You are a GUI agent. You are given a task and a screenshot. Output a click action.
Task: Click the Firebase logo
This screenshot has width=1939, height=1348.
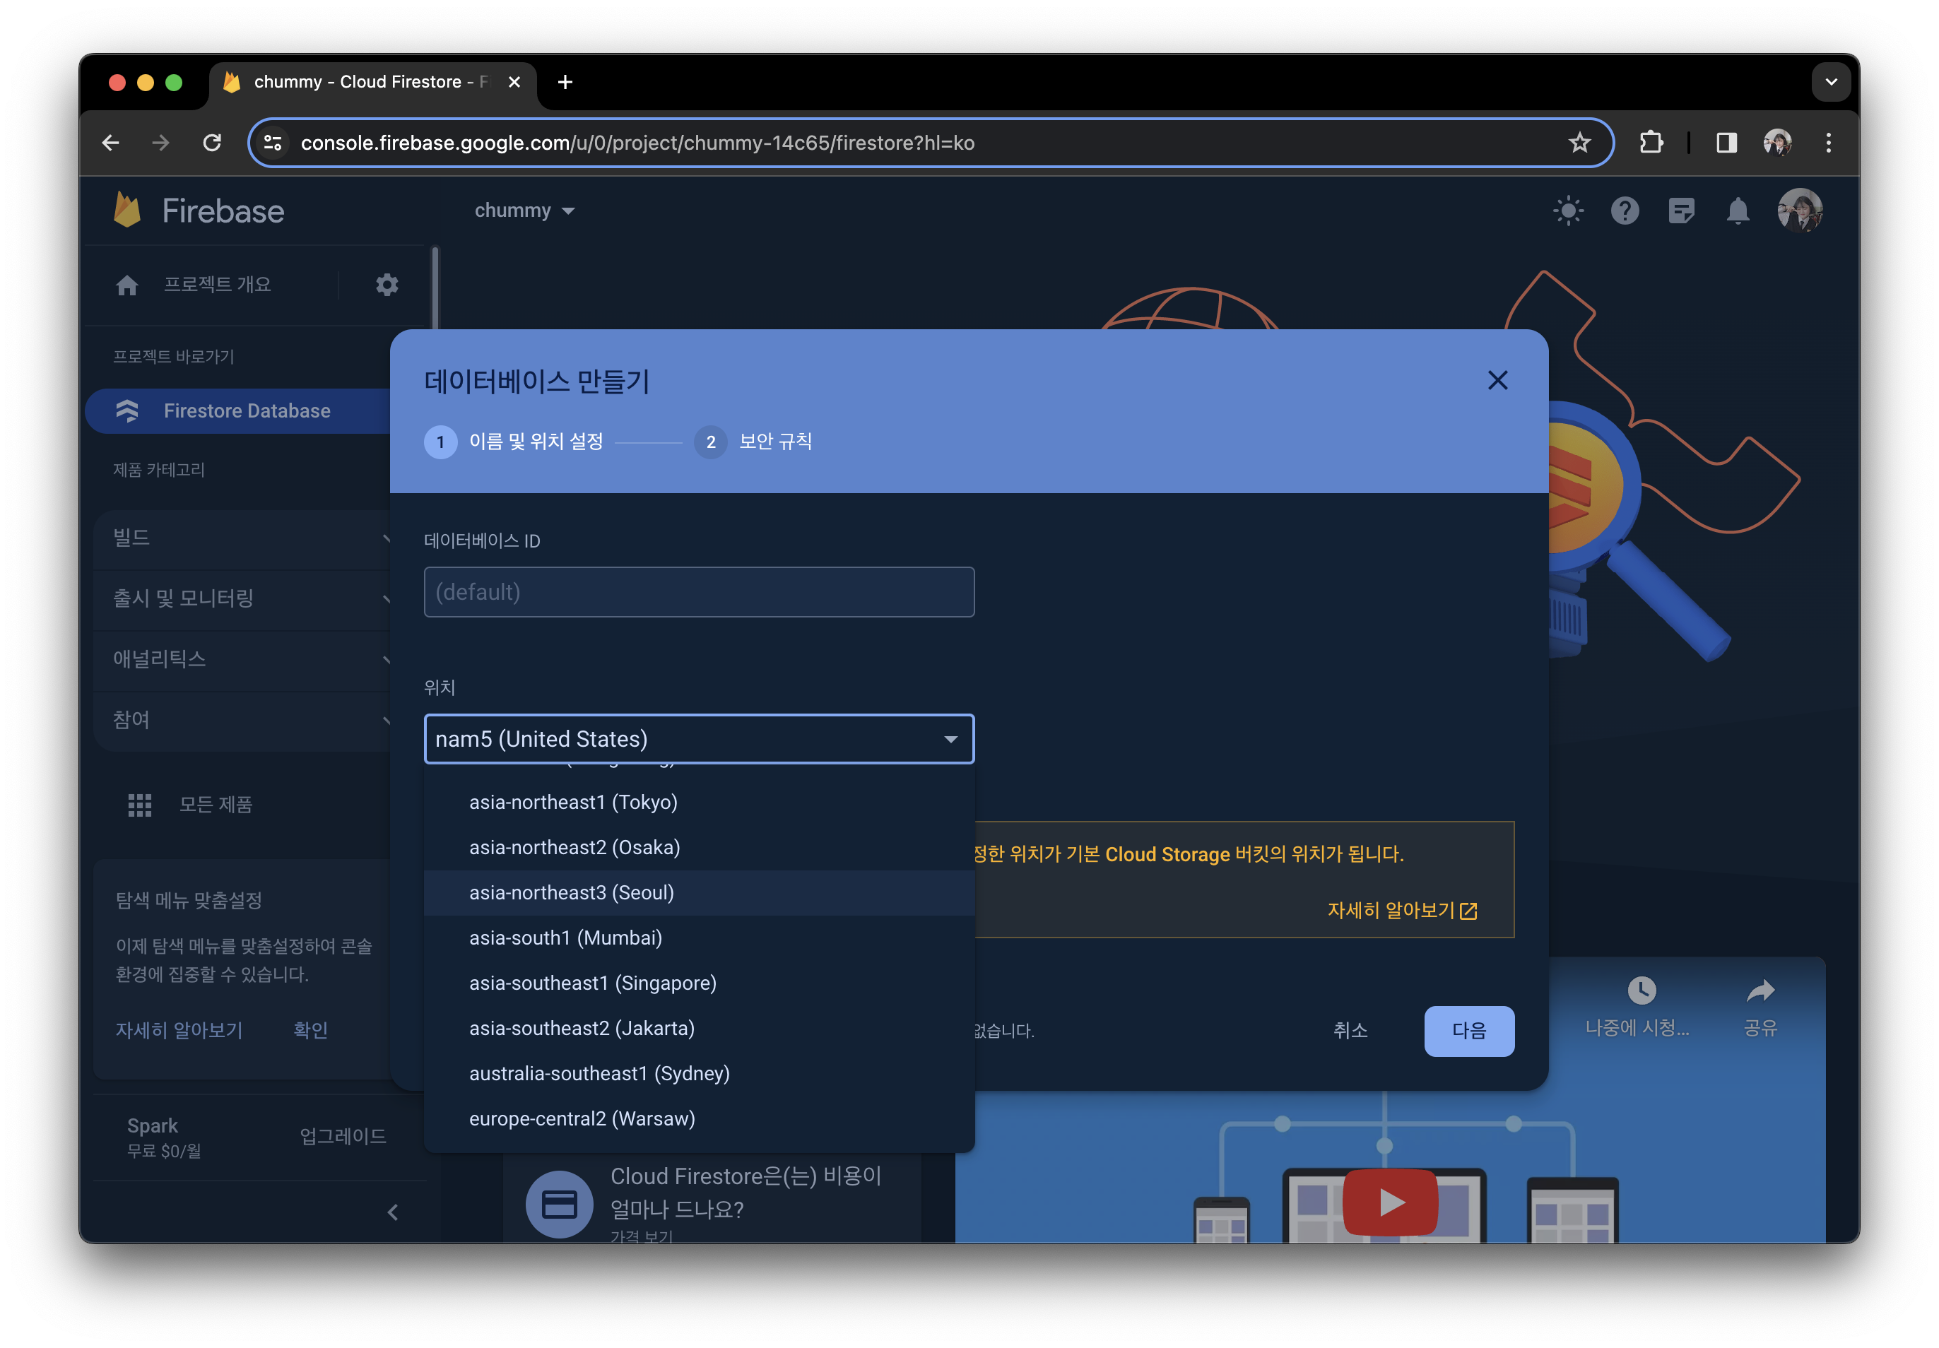coord(199,211)
